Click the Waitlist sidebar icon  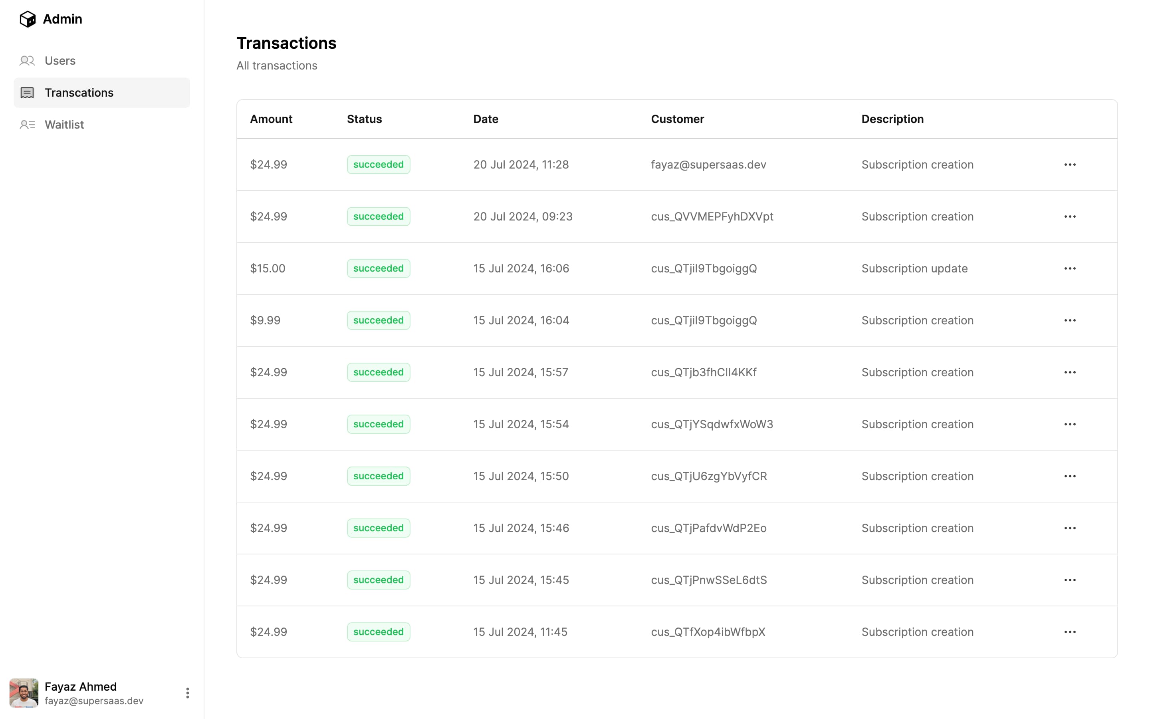pyautogui.click(x=27, y=125)
